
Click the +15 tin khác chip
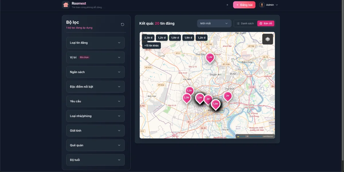[151, 45]
